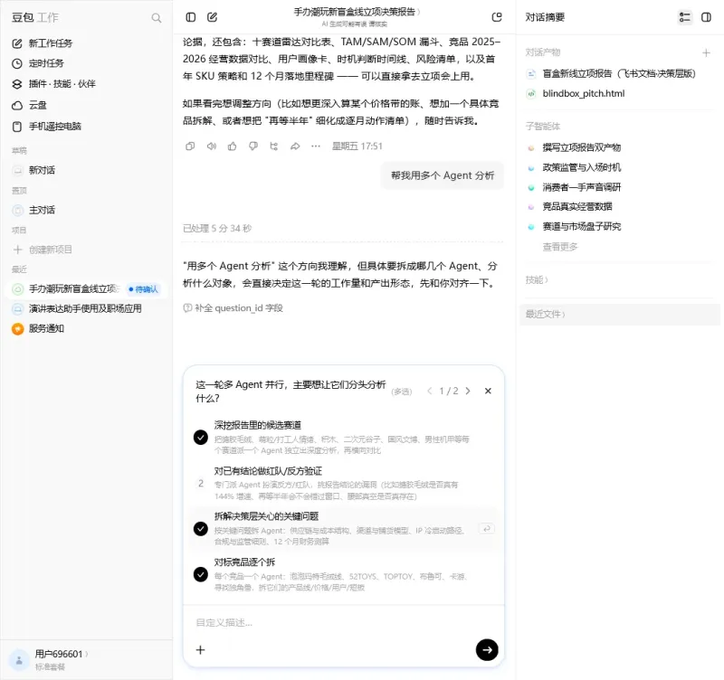
Task: Share the reply with arrow icon
Action: [x=295, y=146]
